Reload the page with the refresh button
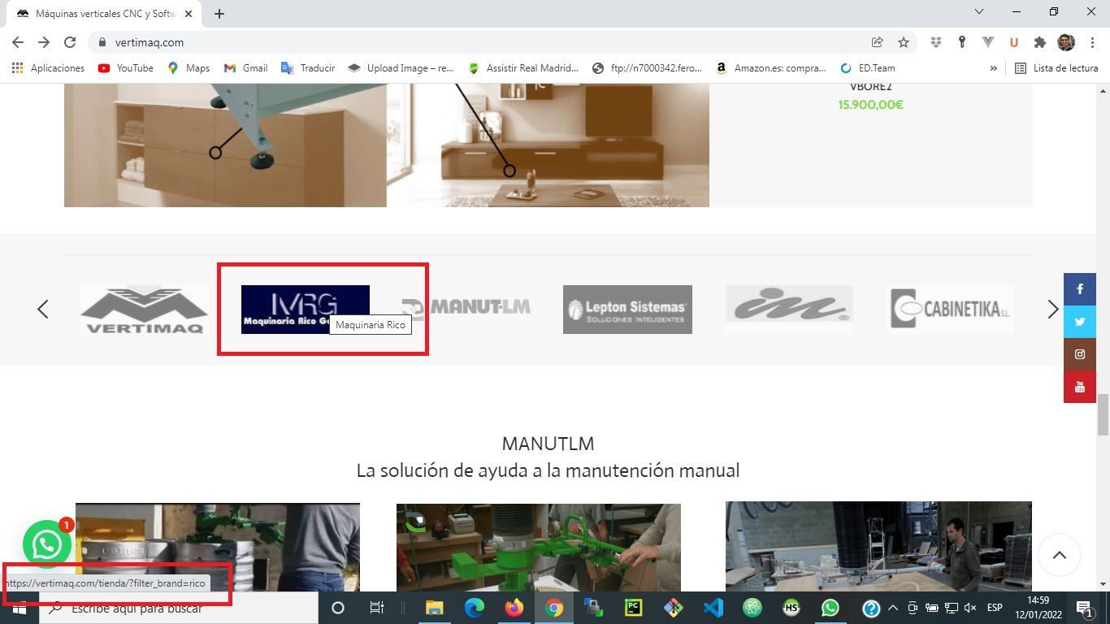Screen dimensions: 1110x624 [x=70, y=42]
